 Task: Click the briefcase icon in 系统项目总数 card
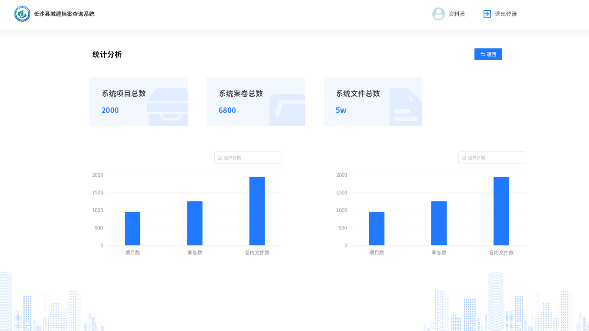click(x=168, y=106)
